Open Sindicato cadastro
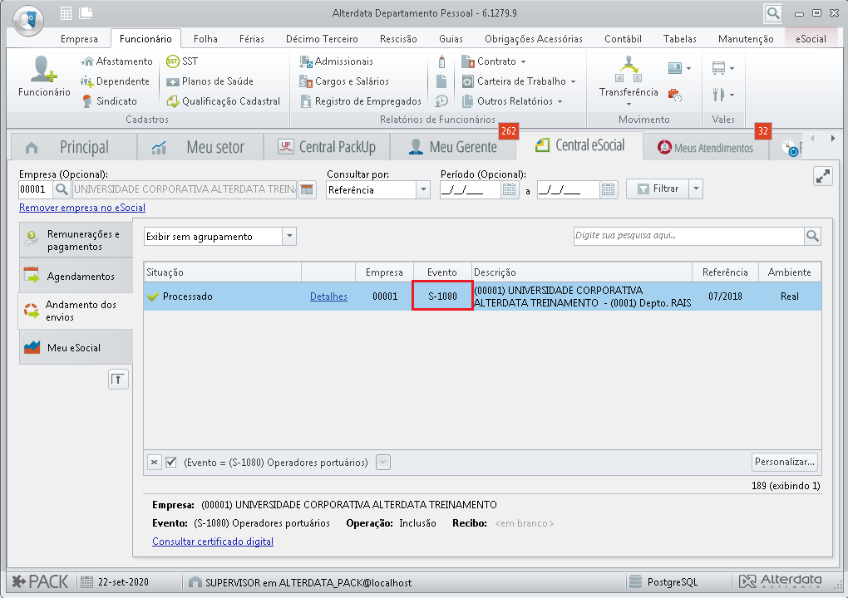The height and width of the screenshot is (598, 848). (109, 101)
